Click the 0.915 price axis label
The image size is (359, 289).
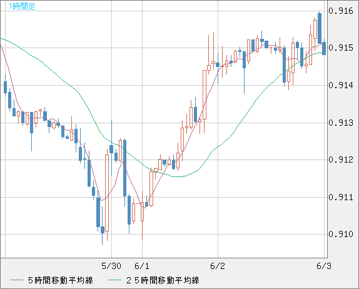(x=341, y=48)
